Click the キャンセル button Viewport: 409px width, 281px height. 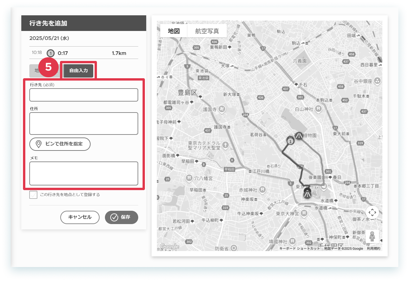(x=80, y=217)
